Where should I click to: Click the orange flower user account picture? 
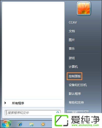click(x=84, y=8)
